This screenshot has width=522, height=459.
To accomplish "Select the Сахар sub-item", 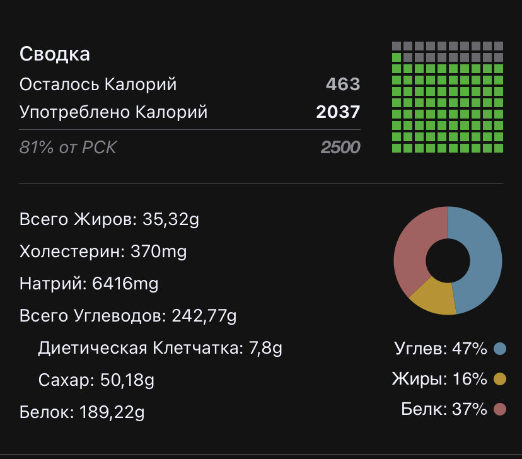I will click(x=96, y=380).
